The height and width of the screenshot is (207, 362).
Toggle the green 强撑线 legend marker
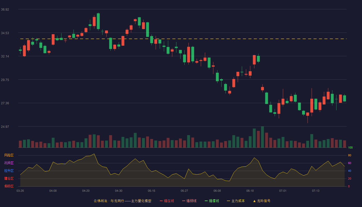click(x=206, y=201)
